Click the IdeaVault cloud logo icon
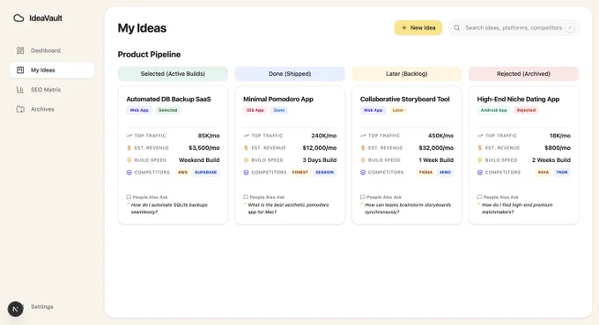The width and height of the screenshot is (599, 325). tap(18, 18)
